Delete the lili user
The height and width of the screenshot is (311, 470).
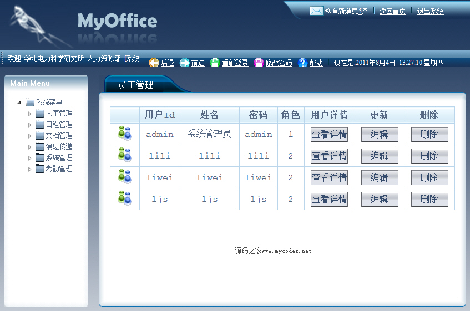[x=429, y=156]
